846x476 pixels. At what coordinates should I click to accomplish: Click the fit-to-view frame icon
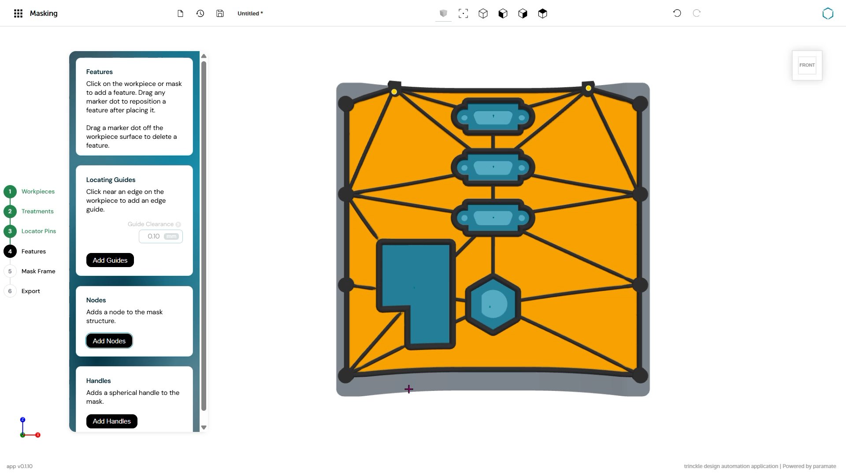pyautogui.click(x=463, y=14)
